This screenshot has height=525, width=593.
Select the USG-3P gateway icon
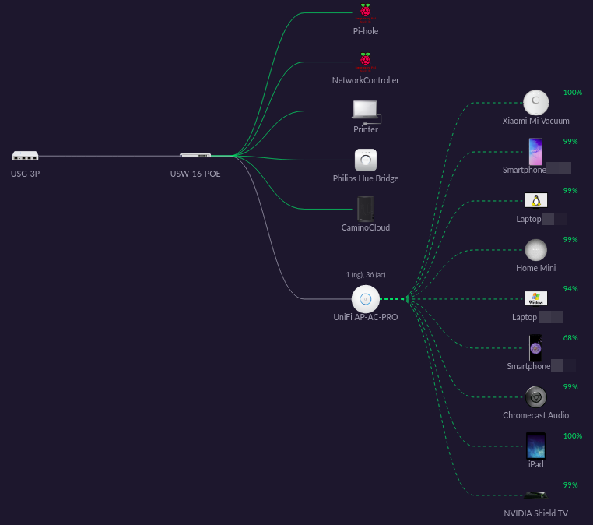click(25, 156)
